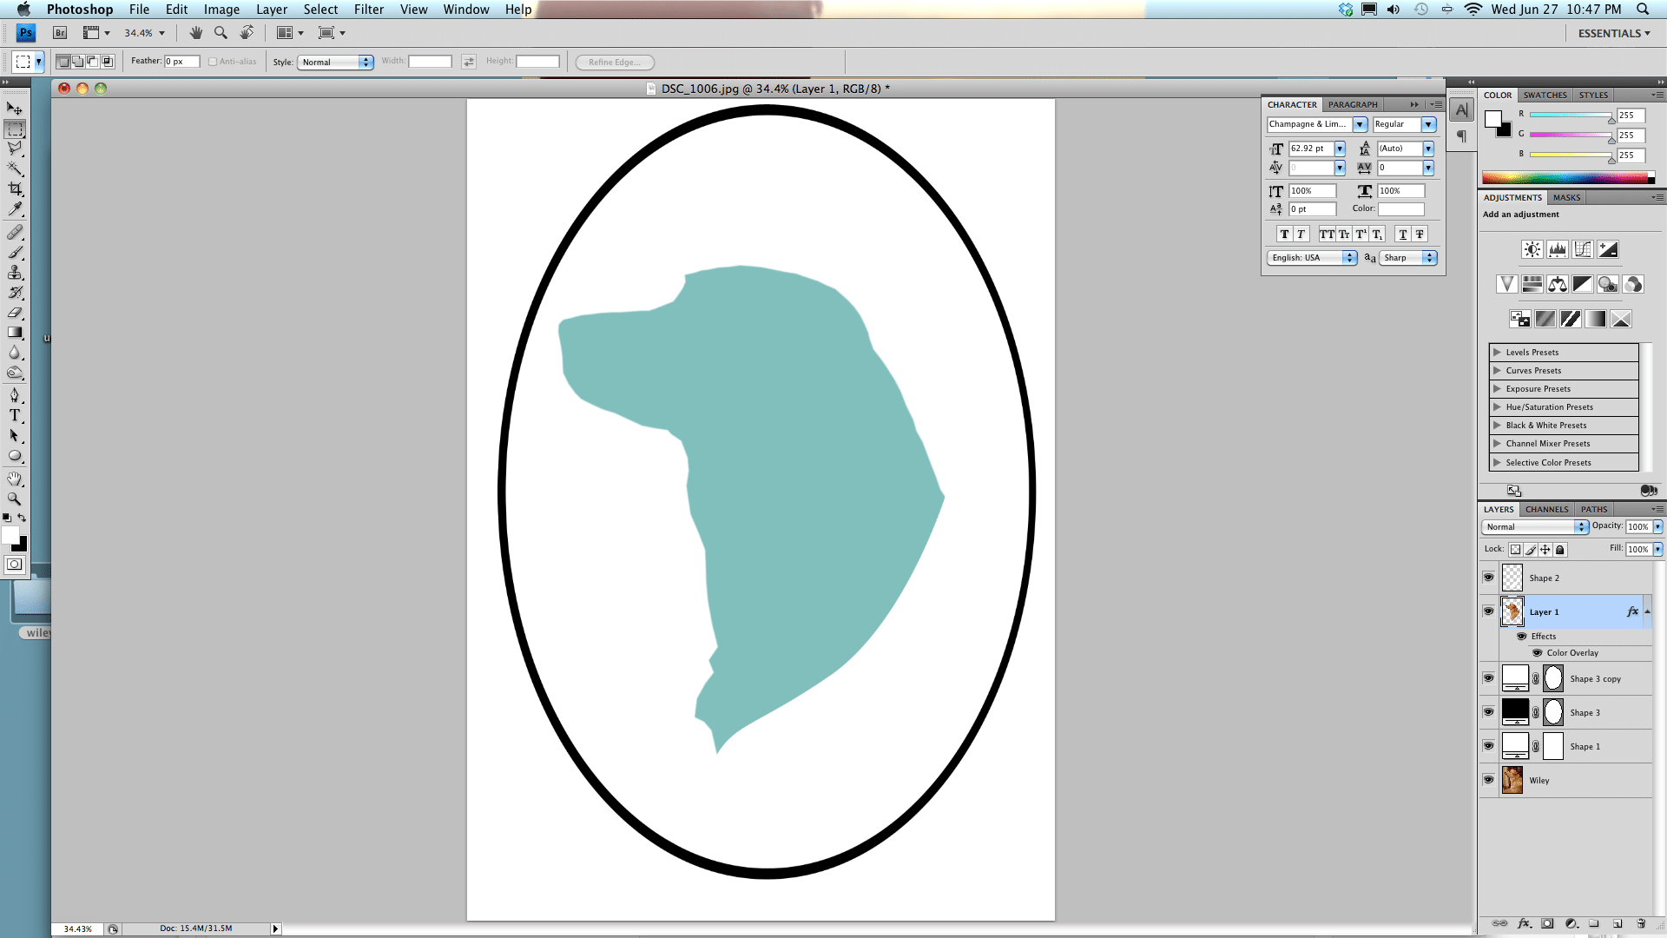Viewport: 1667px width, 938px height.
Task: Toggle Quick Mask mode
Action: 15,565
